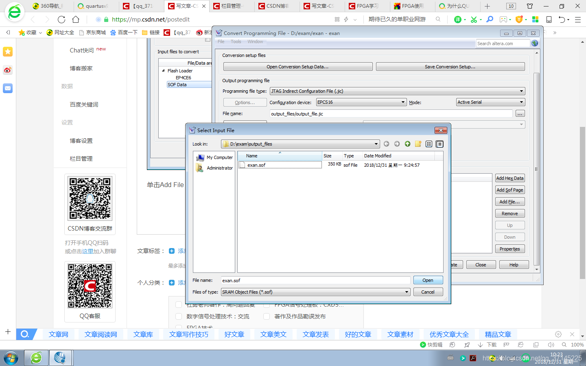Select exan.sof in the file list
The width and height of the screenshot is (586, 366).
[x=256, y=165]
